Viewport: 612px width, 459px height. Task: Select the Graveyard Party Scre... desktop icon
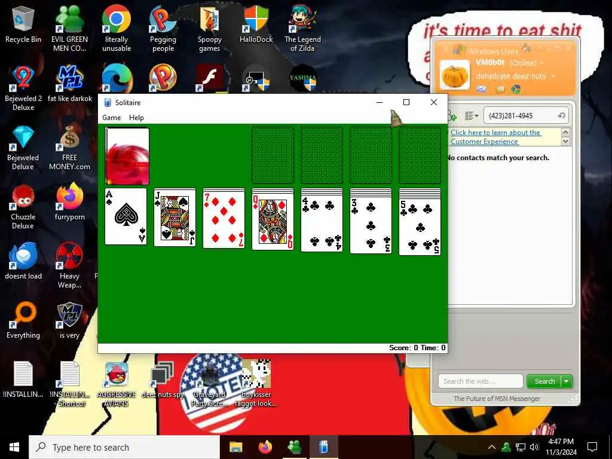(x=210, y=384)
